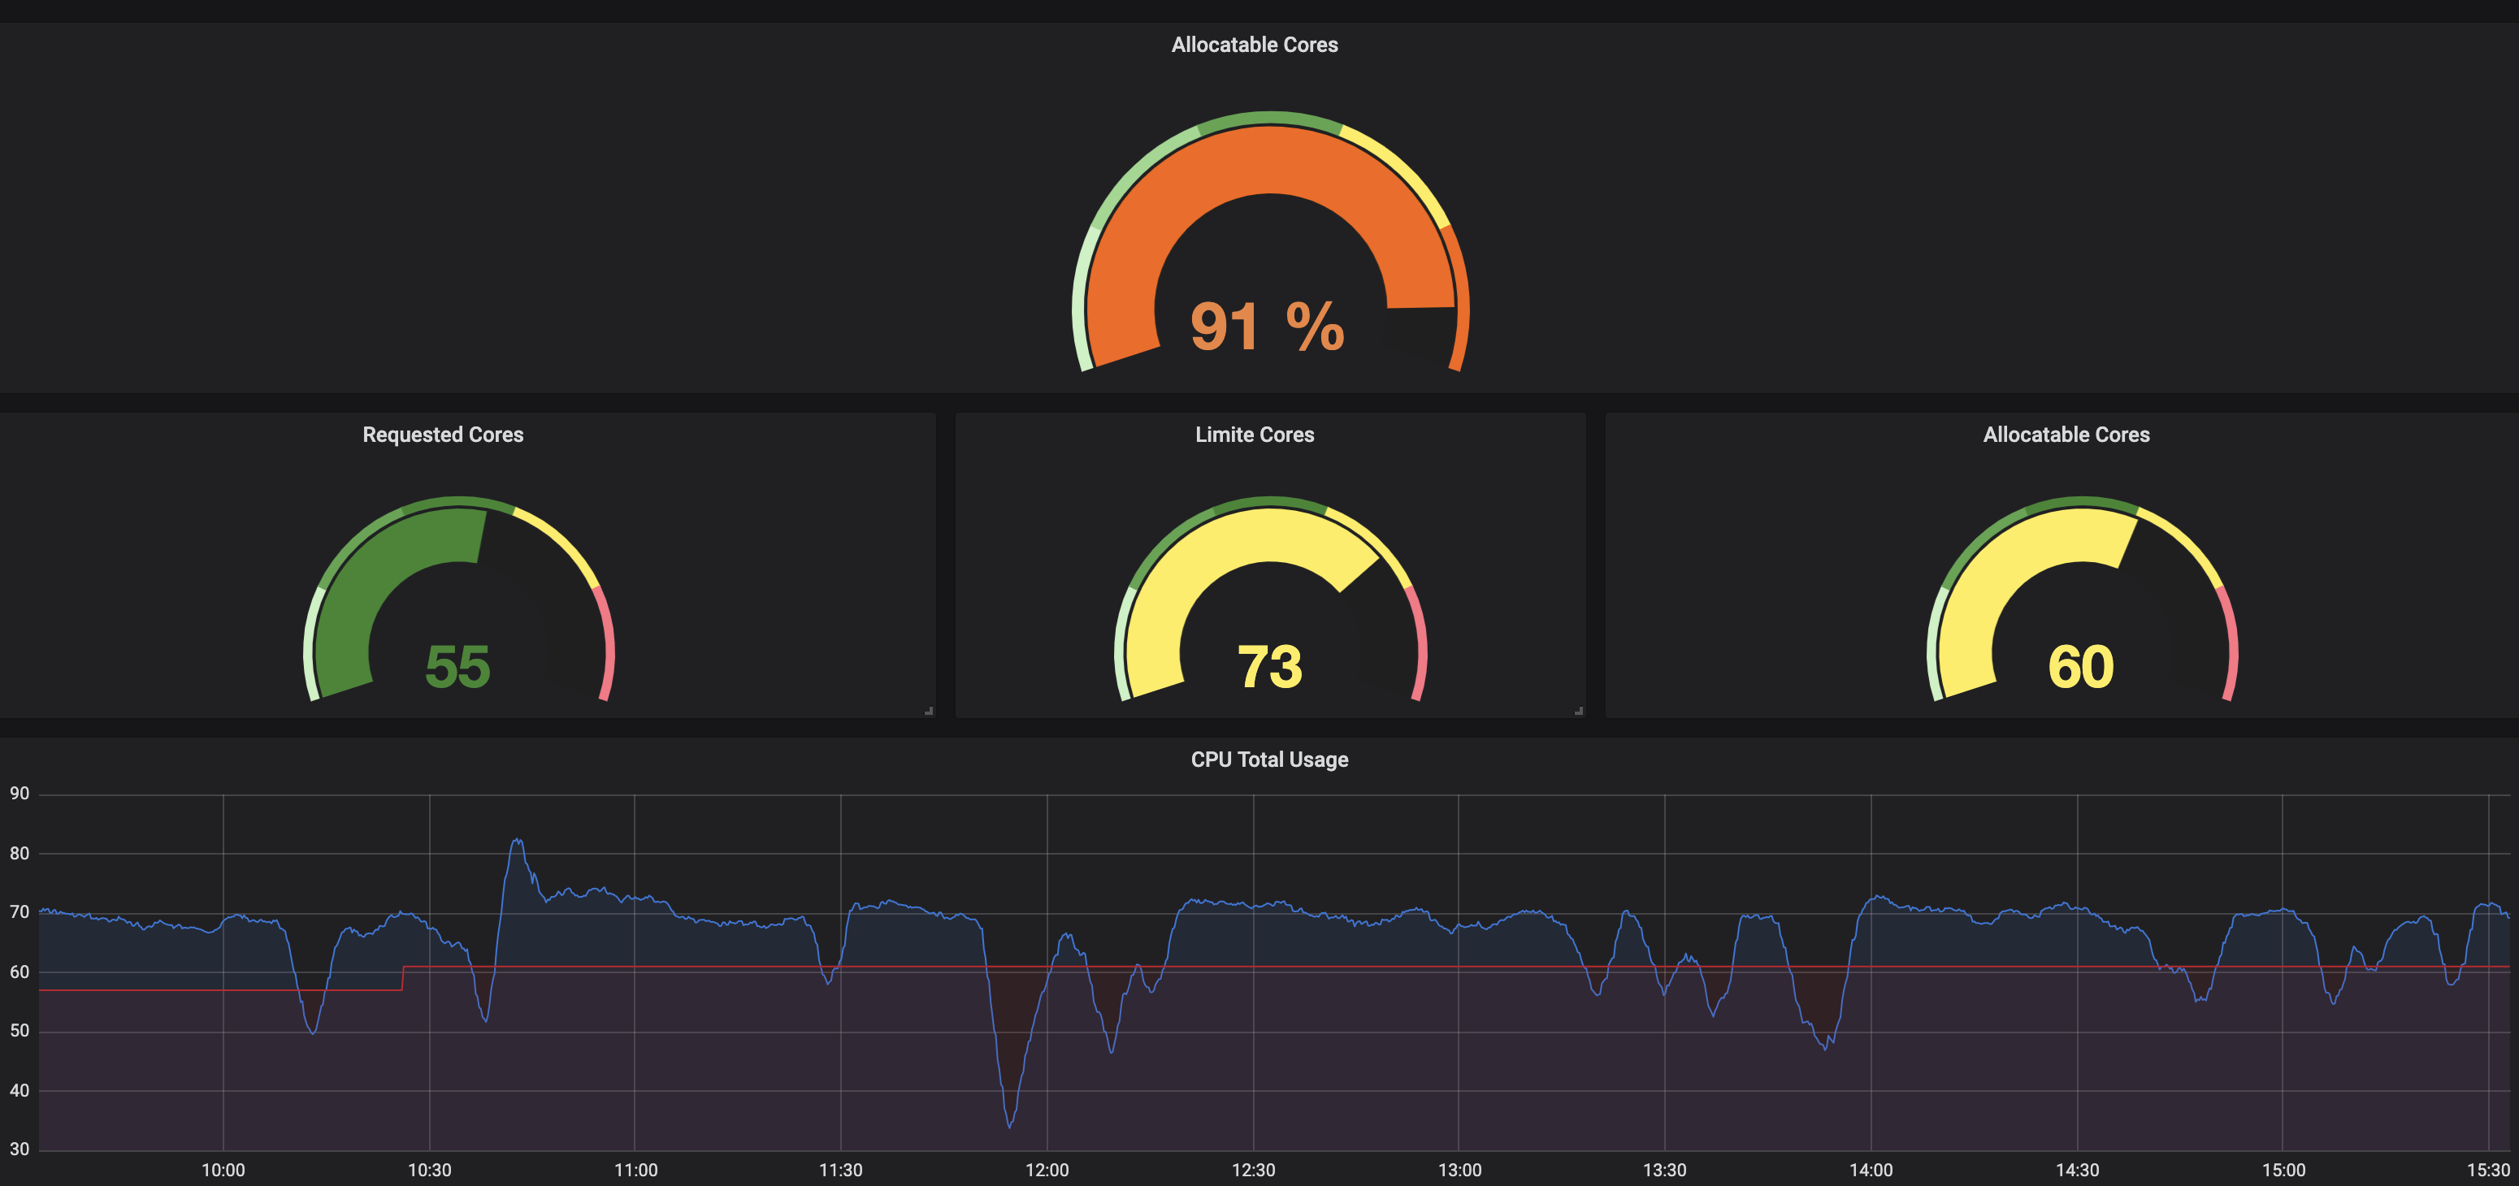
Task: Click the yellow 73 gauge value
Action: (1269, 667)
